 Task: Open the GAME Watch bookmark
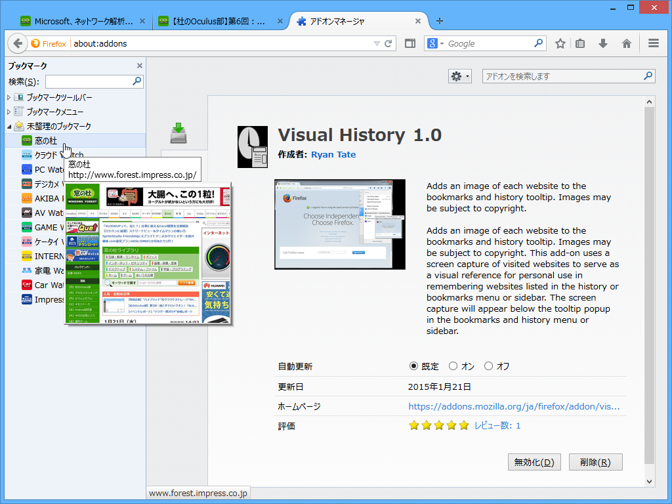[42, 228]
